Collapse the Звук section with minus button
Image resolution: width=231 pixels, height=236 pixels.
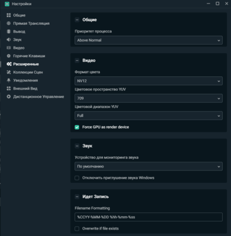77,146
